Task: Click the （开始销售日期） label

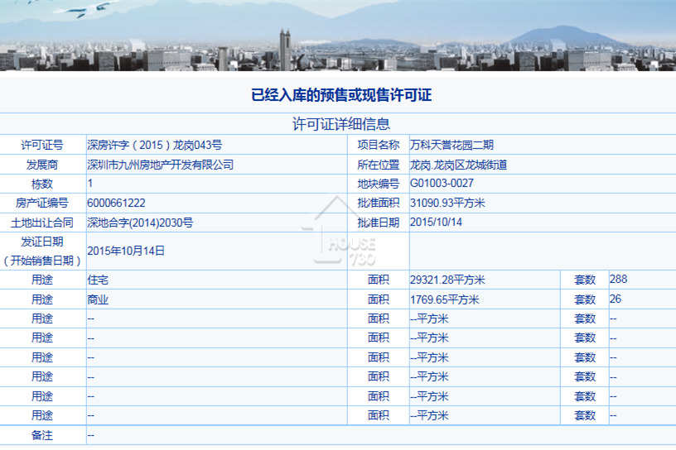Action: [42, 261]
